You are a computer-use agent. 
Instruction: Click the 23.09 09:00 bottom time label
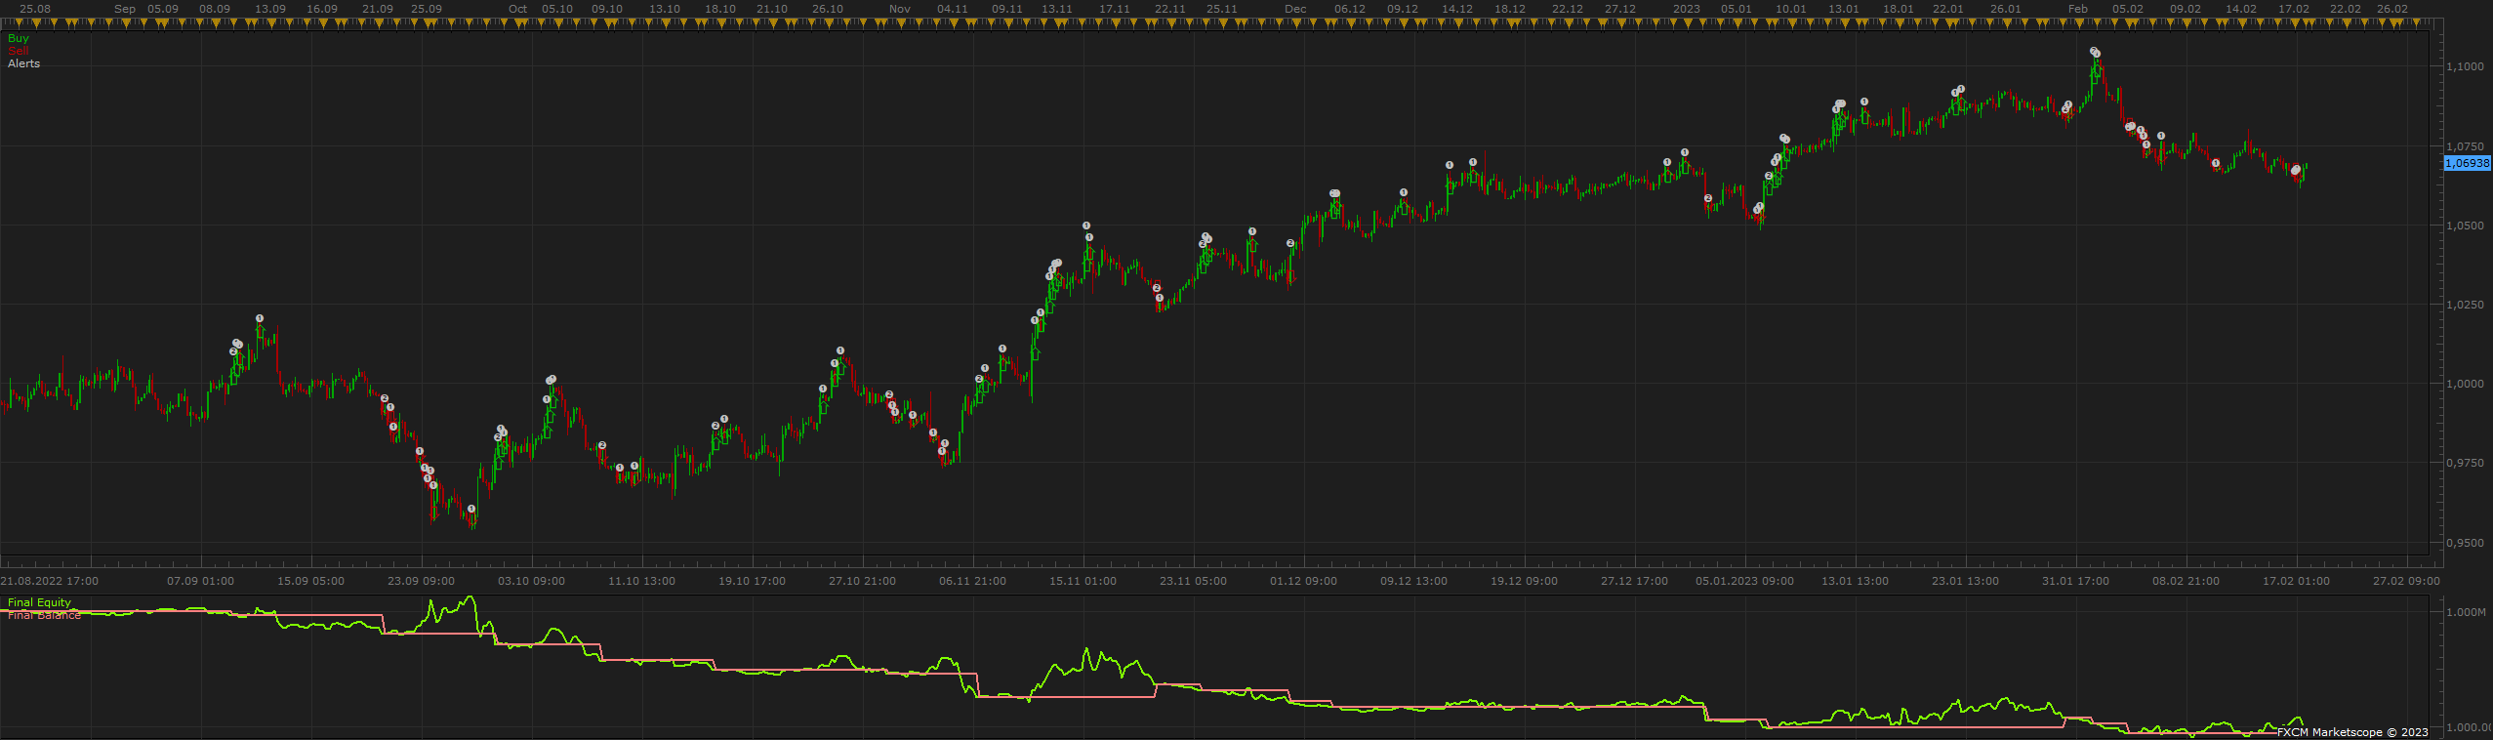[421, 581]
